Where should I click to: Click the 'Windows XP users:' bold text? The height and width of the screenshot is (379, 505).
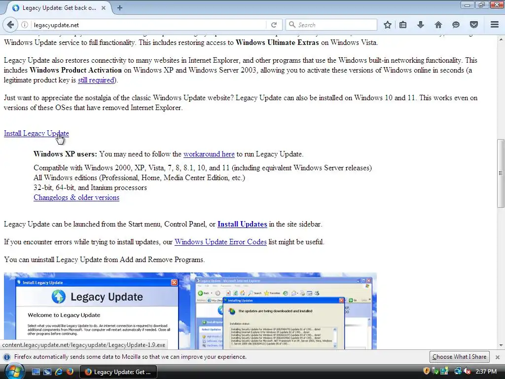click(65, 154)
